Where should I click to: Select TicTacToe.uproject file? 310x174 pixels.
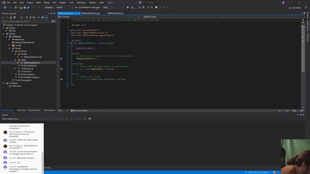pyautogui.click(x=23, y=80)
